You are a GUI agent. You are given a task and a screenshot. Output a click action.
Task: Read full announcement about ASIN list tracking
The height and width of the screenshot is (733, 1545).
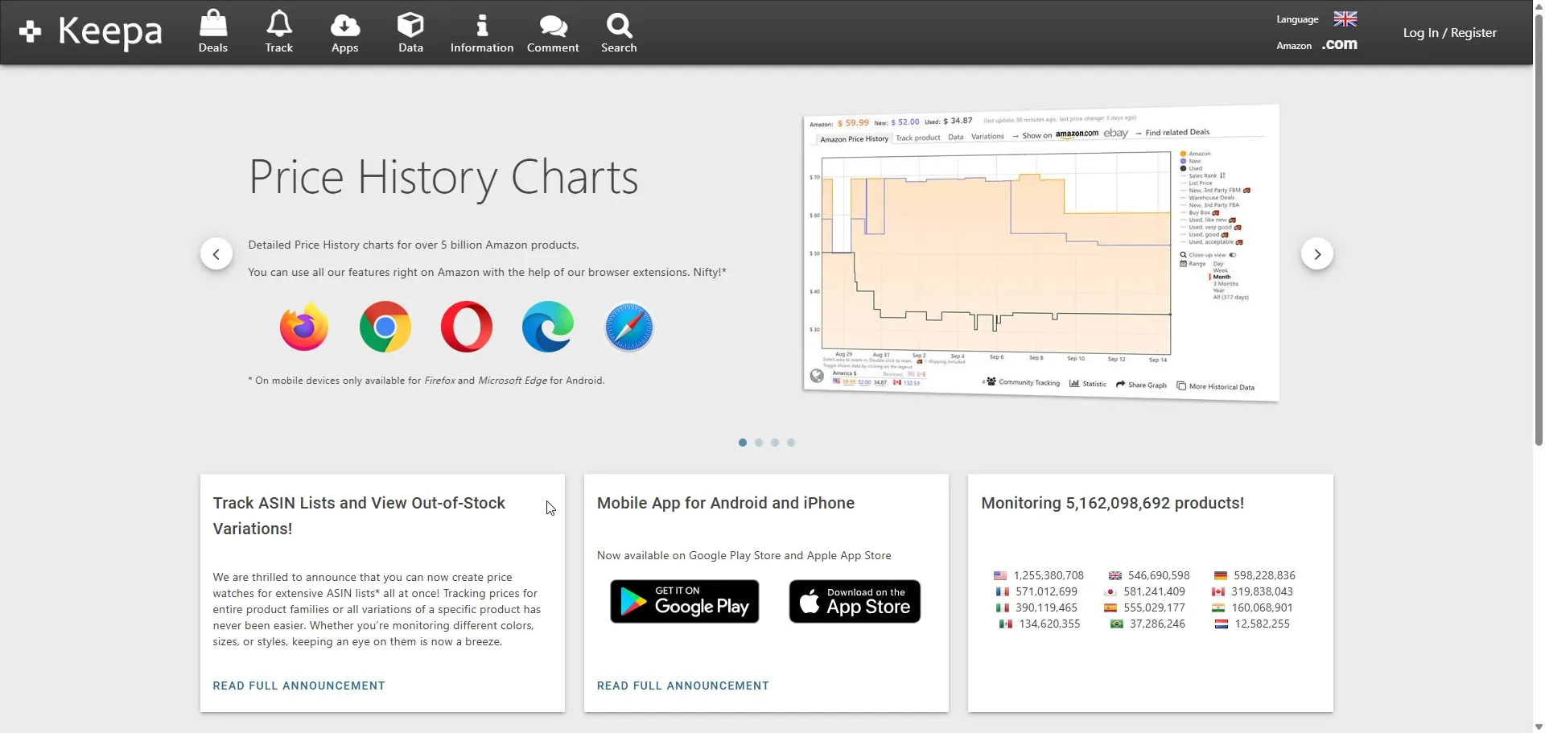(299, 686)
